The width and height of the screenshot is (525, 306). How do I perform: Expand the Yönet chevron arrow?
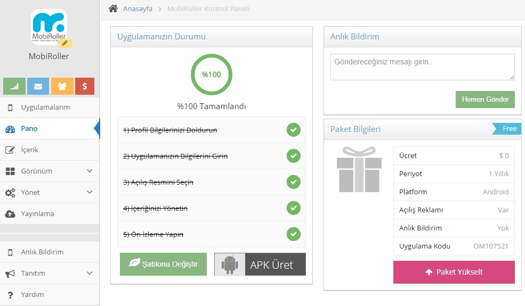pyautogui.click(x=90, y=192)
